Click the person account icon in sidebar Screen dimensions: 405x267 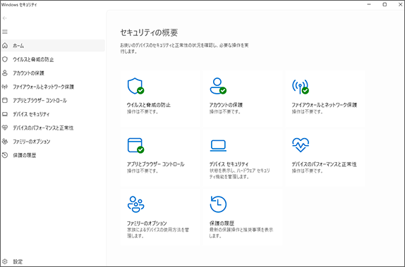5,73
